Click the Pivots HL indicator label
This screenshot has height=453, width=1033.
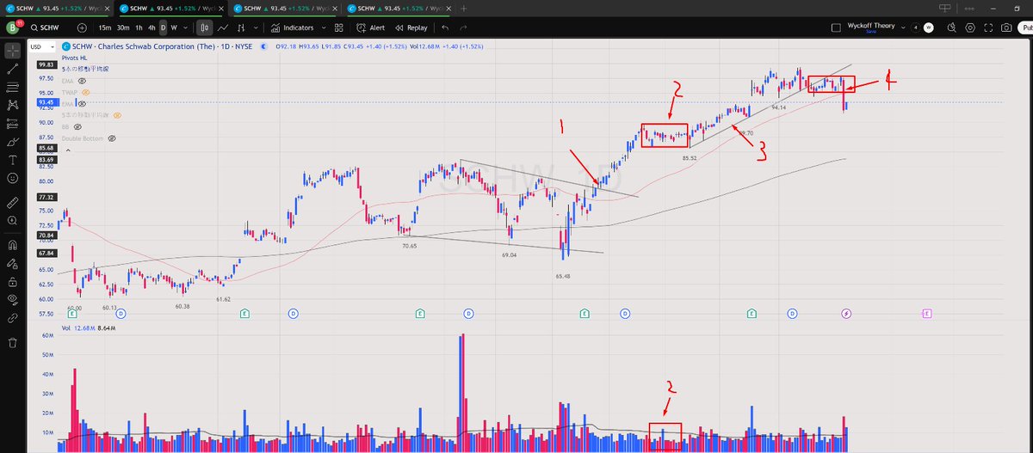74,57
